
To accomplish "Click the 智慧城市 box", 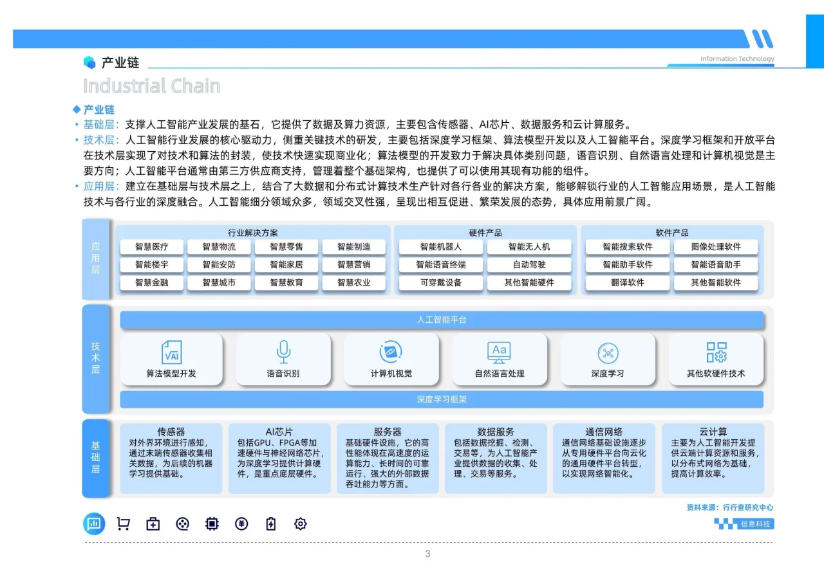I will click(x=219, y=283).
